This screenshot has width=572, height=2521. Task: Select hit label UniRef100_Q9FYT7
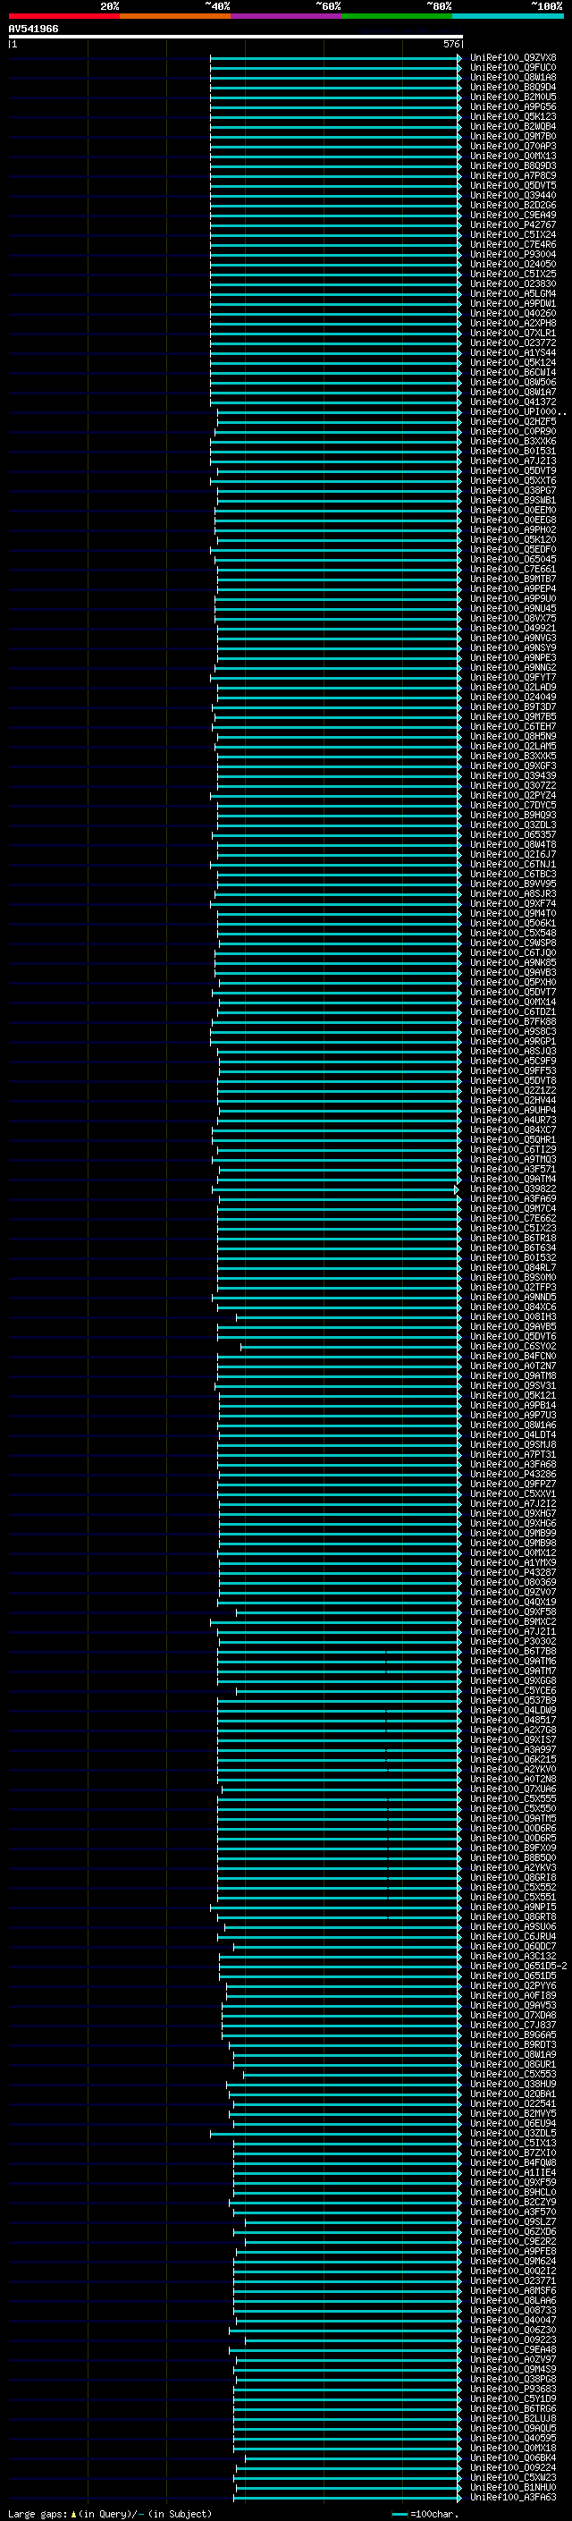513,677
